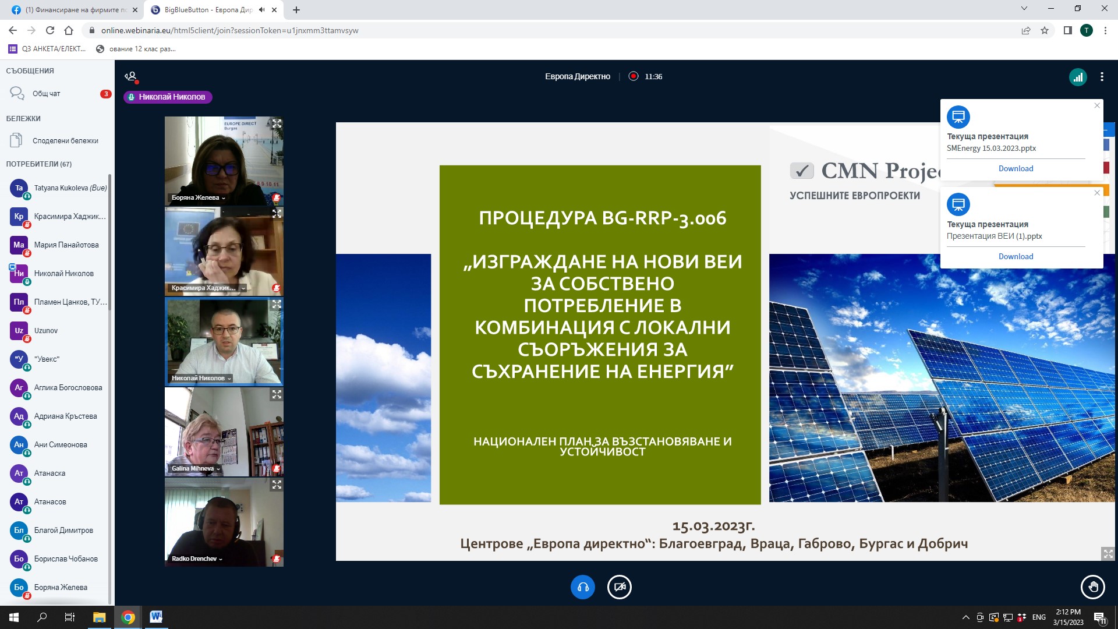This screenshot has width=1118, height=629.
Task: Toggle the browser side panel
Action: tap(1067, 30)
